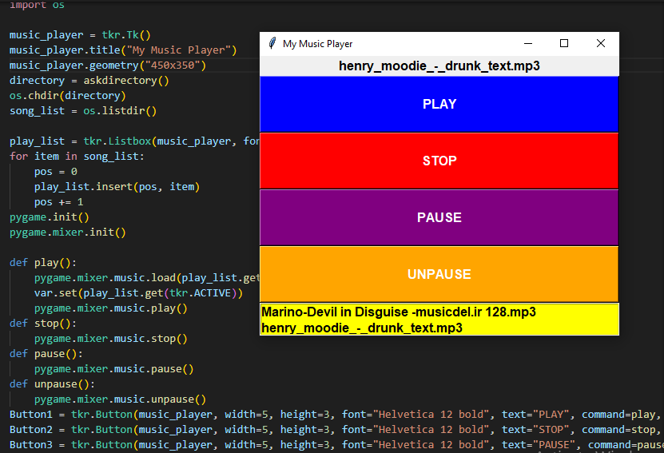Click the 'for item in song_list:' line
Image resolution: width=664 pixels, height=453 pixels.
[x=77, y=157]
